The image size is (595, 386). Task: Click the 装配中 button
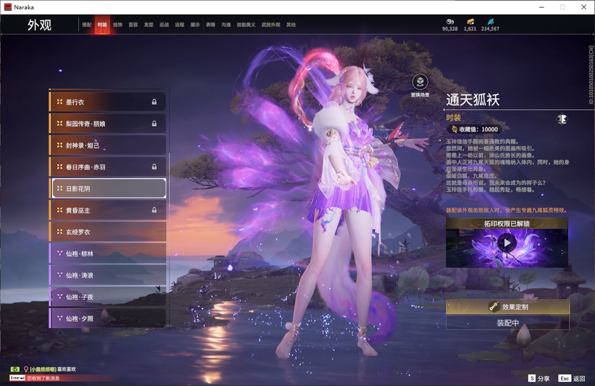tap(508, 323)
